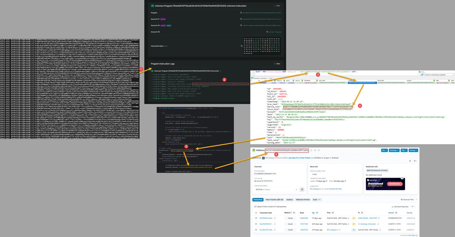The width and height of the screenshot is (455, 237).
Task: Open the view options menu beside the star
Action: click(415, 161)
